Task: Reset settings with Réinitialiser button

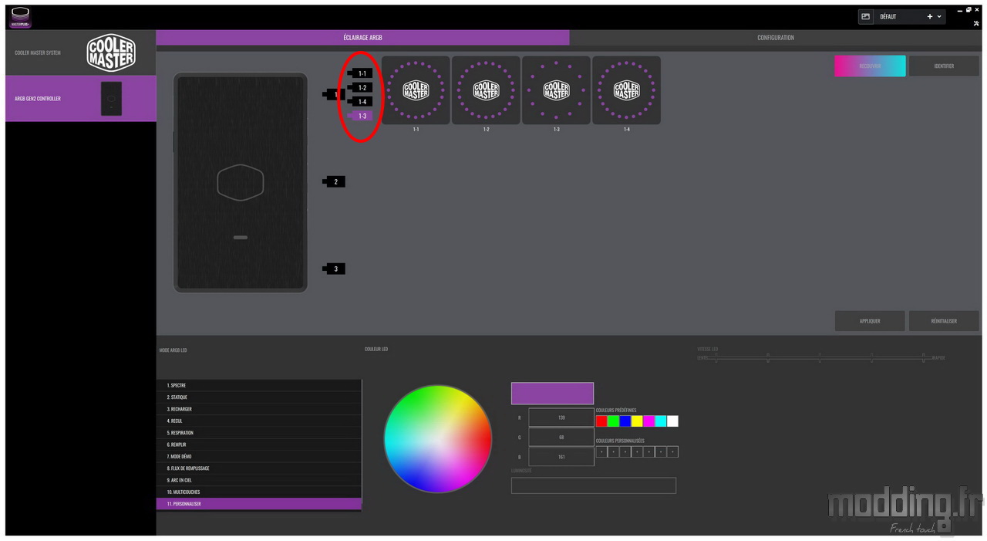Action: pos(944,321)
